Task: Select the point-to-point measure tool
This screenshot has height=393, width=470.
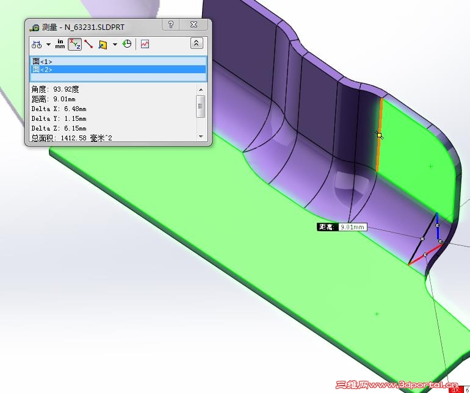Action: (x=89, y=44)
